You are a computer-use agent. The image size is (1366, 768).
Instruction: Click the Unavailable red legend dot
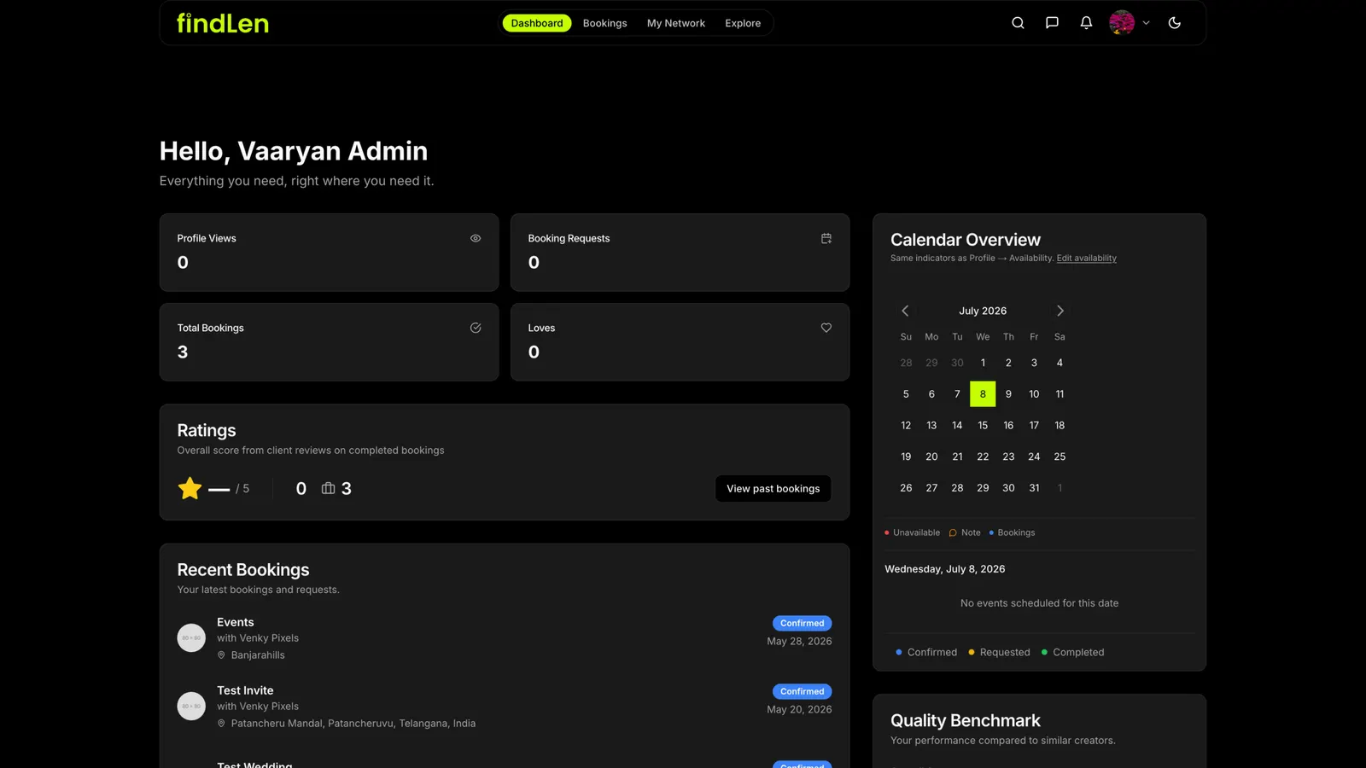(x=887, y=532)
